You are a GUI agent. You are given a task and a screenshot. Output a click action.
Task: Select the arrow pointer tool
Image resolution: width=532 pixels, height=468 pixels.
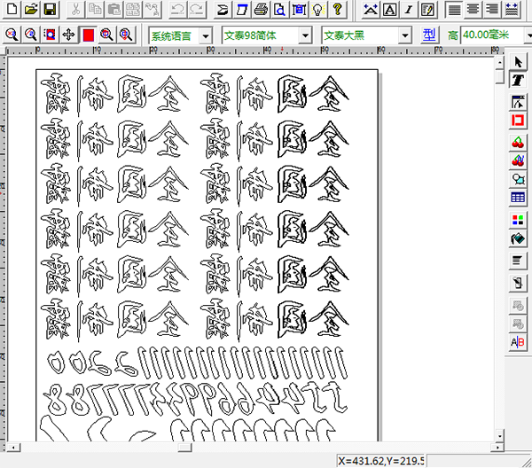(x=518, y=61)
